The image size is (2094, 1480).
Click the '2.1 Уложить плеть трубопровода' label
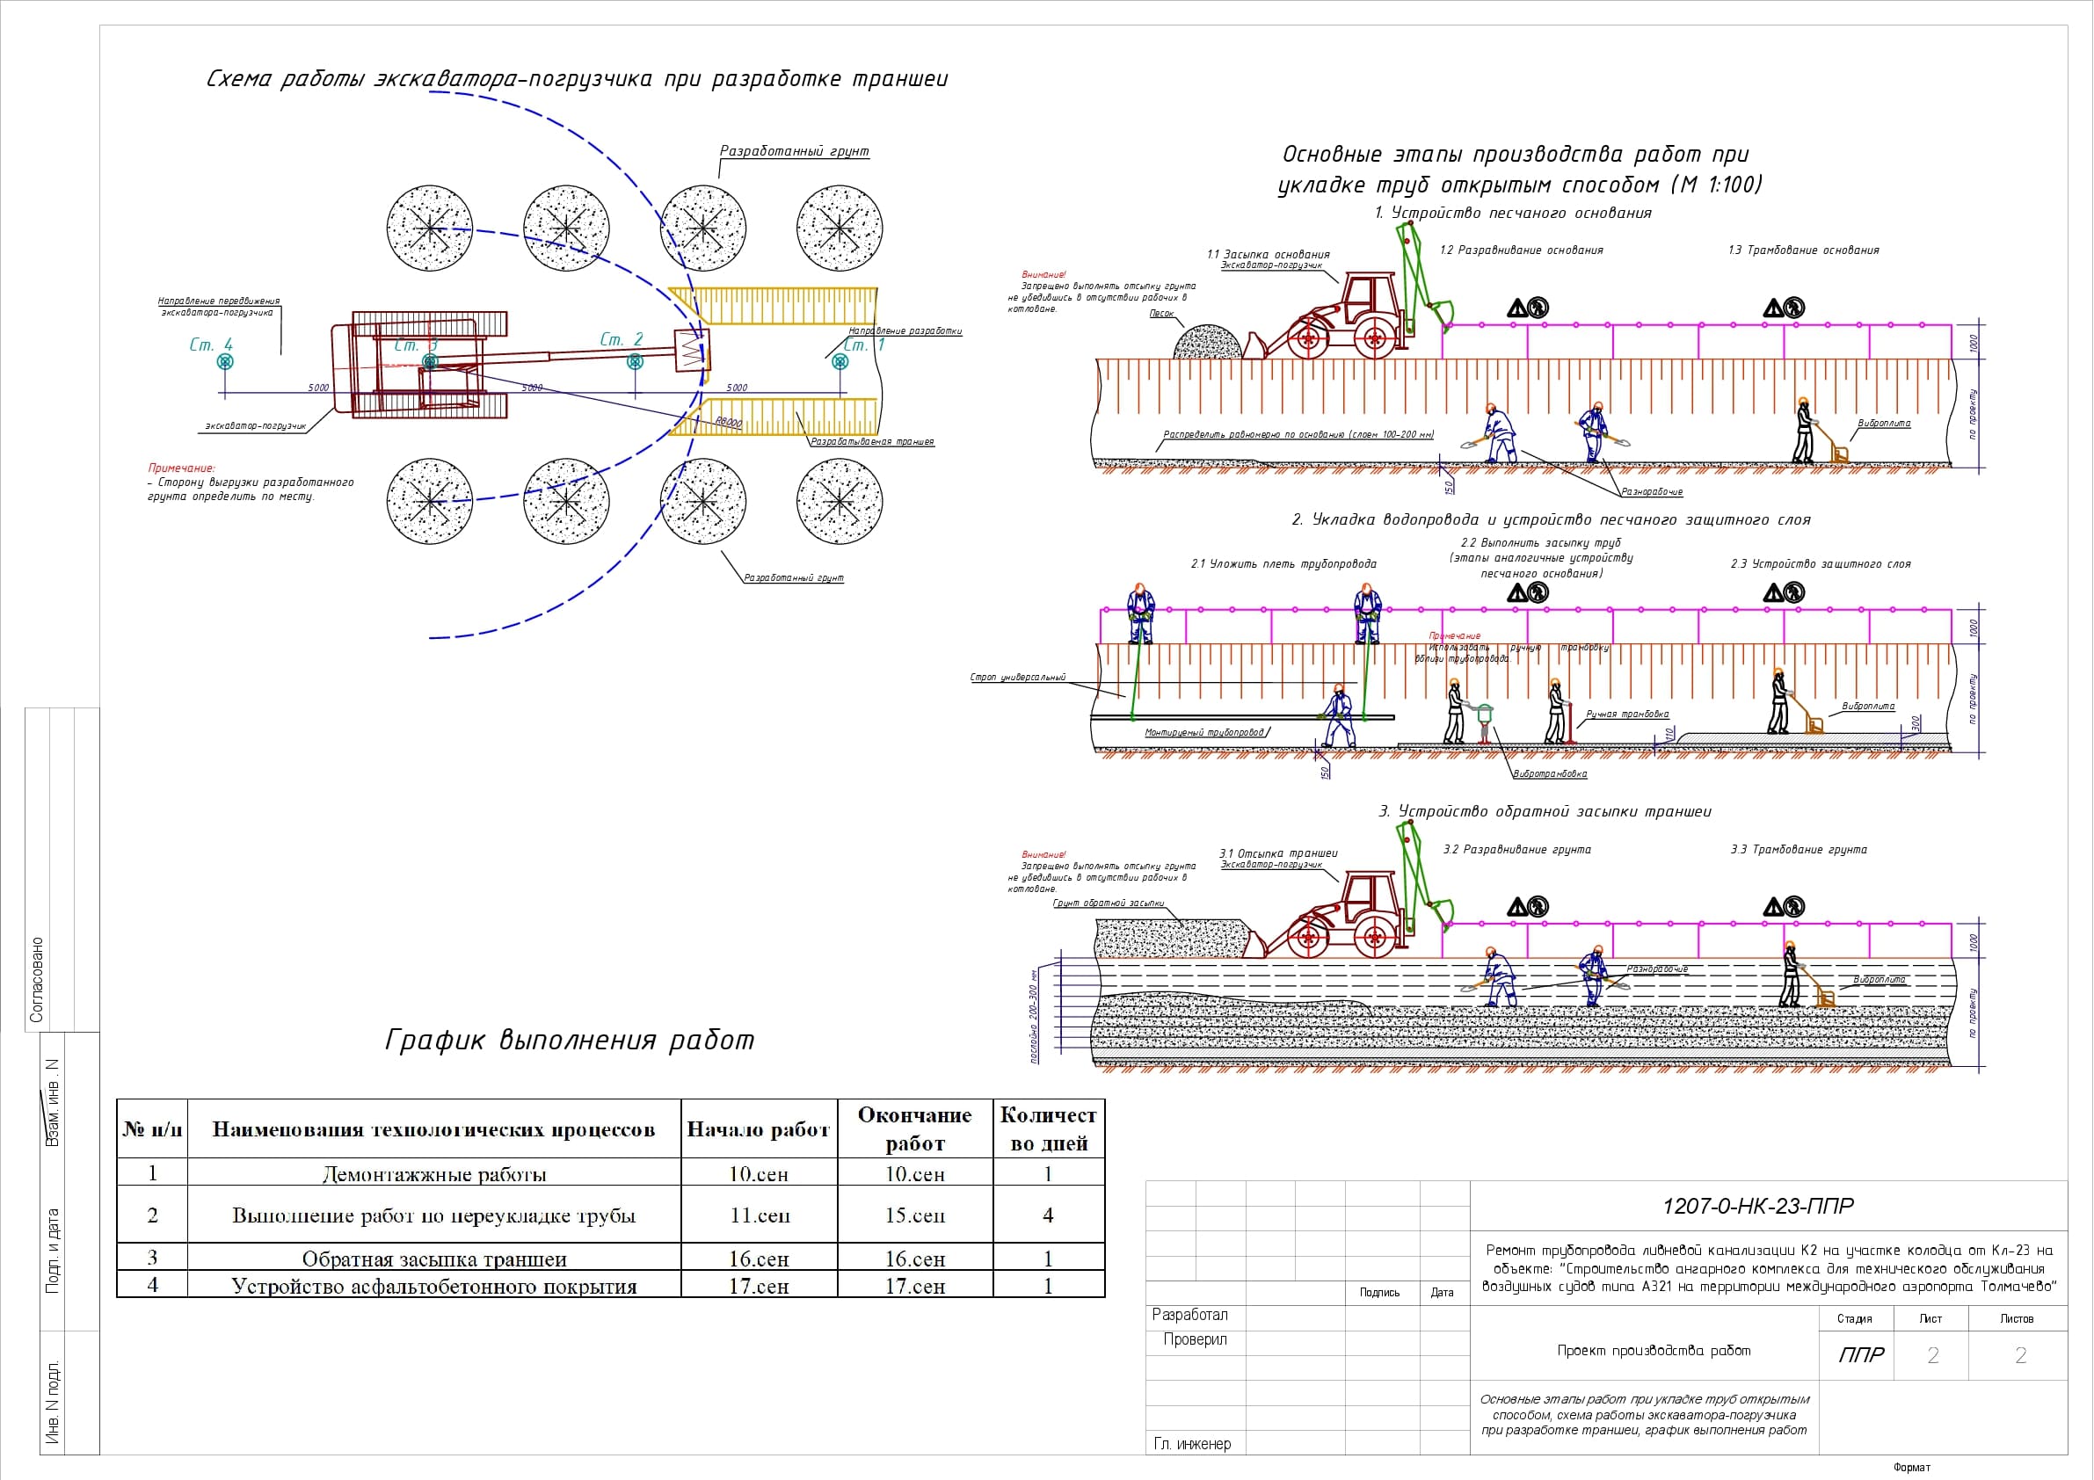point(1283,563)
